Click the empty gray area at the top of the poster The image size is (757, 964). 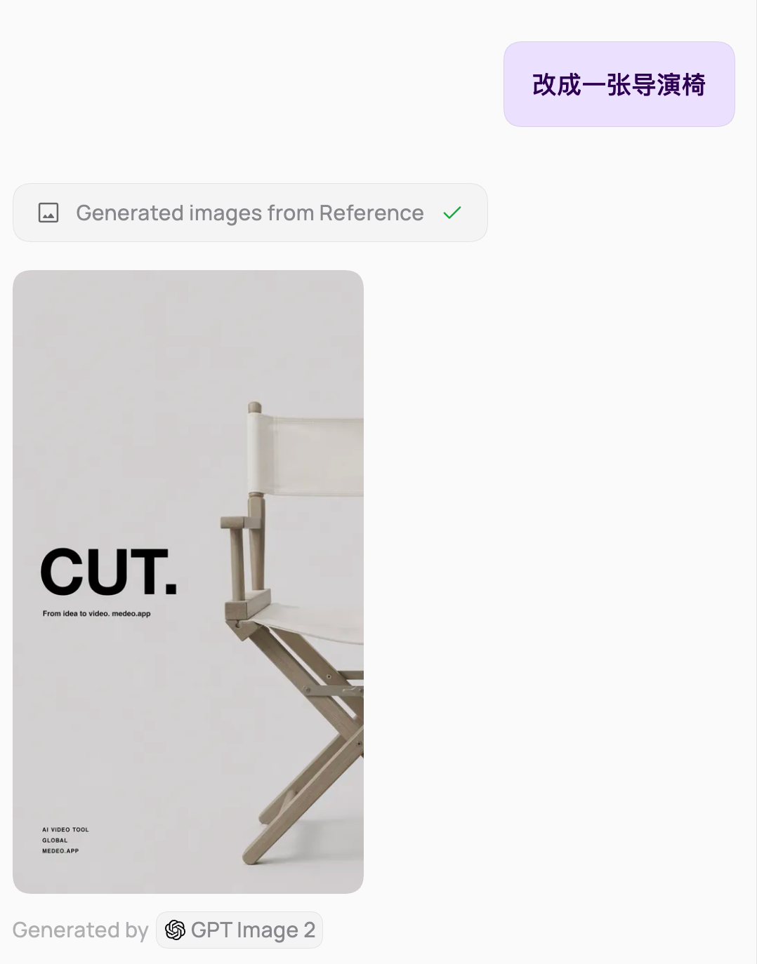pyautogui.click(x=188, y=330)
